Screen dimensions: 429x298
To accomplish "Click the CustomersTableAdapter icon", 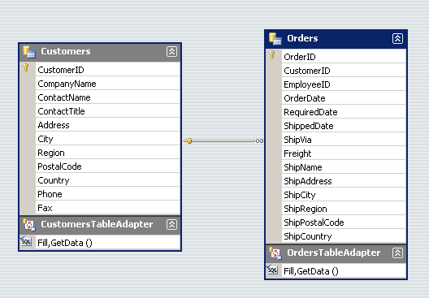I will [x=29, y=225].
